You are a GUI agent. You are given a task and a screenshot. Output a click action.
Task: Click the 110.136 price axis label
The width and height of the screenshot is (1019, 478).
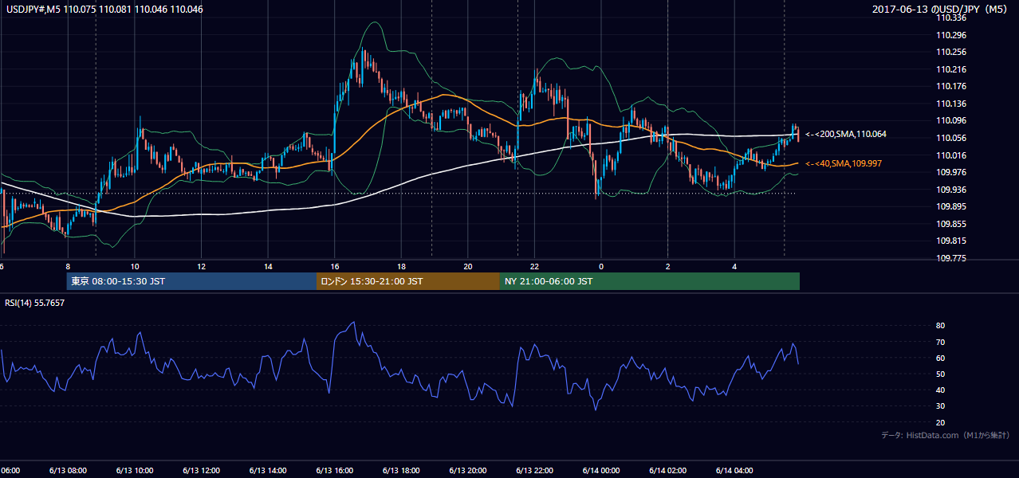click(x=950, y=104)
